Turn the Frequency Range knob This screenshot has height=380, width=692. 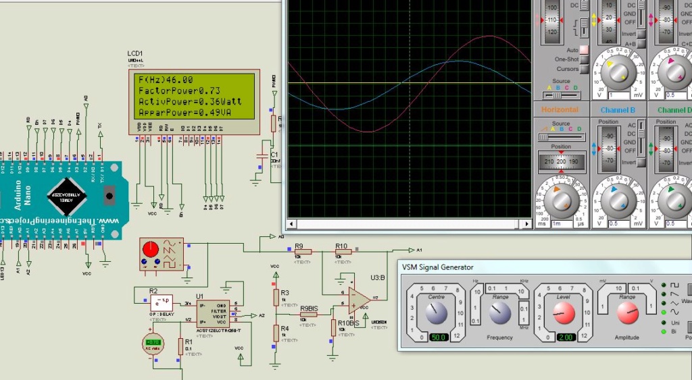coord(500,313)
